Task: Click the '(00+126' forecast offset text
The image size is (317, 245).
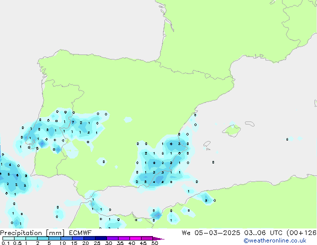Action: coord(301,233)
